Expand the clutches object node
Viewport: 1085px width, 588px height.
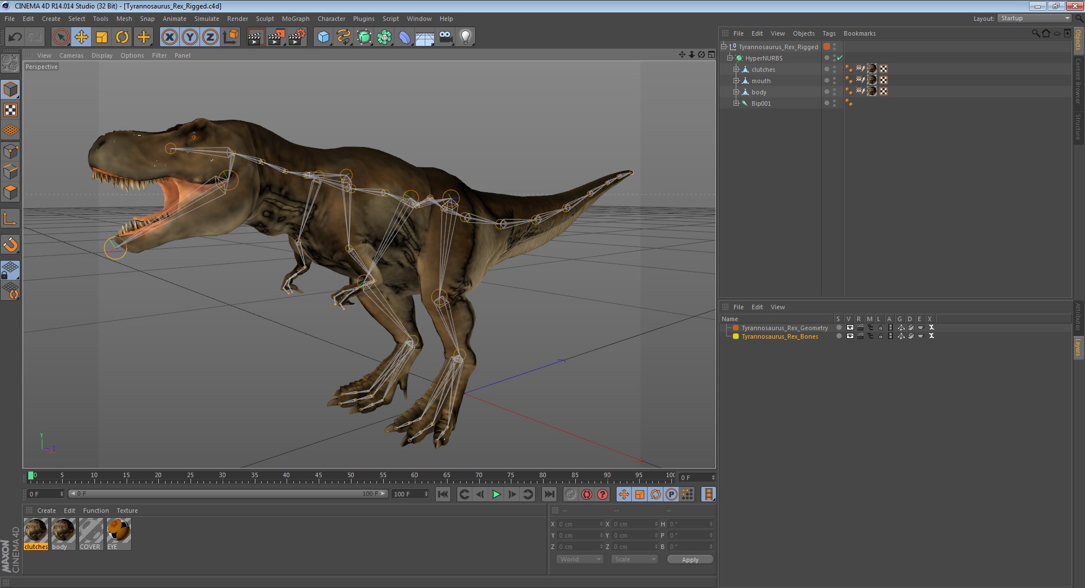coord(736,69)
